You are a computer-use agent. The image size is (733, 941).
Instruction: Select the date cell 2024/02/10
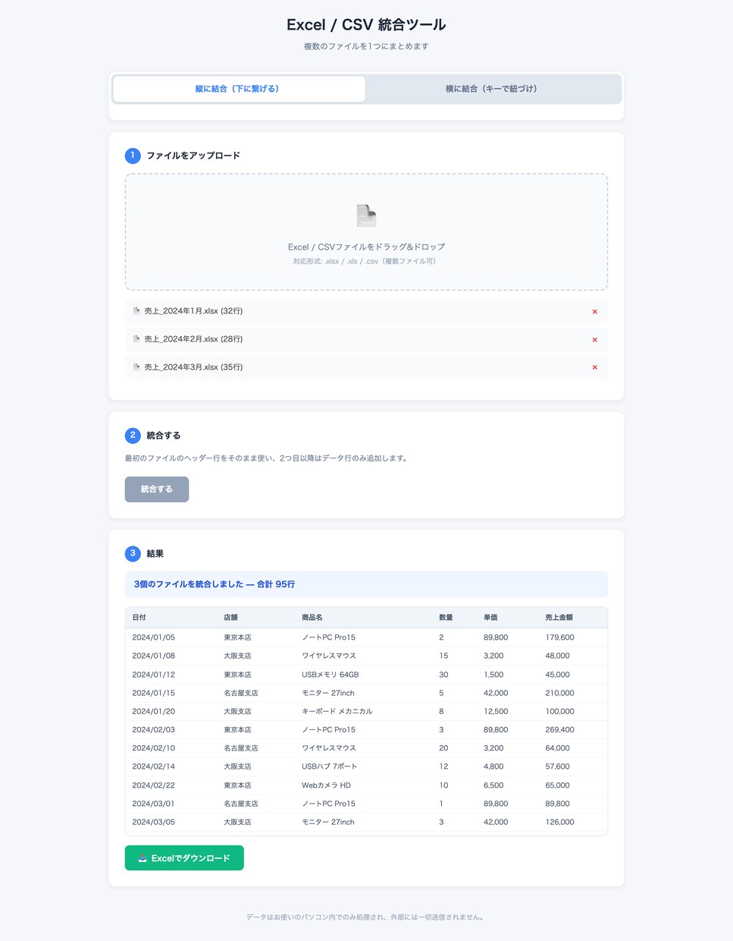point(153,748)
